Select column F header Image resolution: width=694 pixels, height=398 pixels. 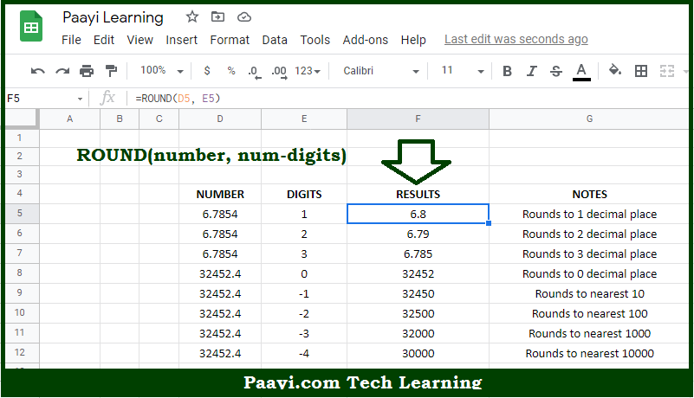tap(418, 119)
